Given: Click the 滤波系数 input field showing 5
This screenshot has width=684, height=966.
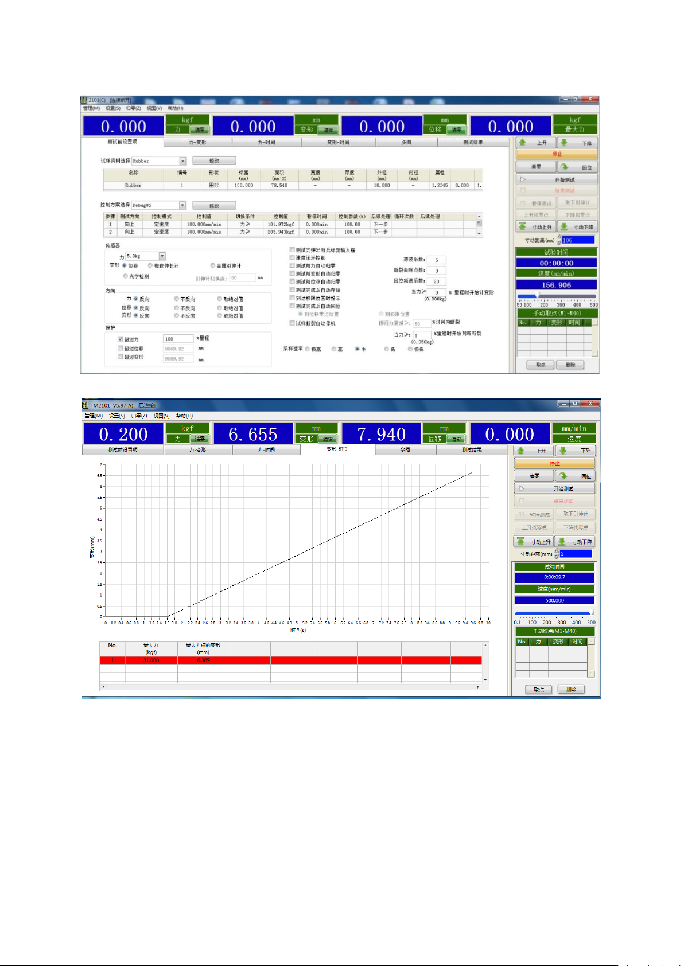Looking at the screenshot, I should tap(437, 260).
